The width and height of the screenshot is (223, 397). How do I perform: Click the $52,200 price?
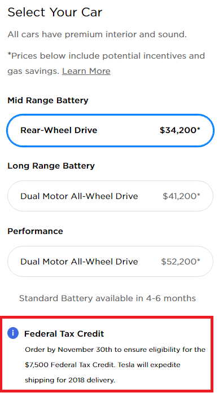(181, 261)
